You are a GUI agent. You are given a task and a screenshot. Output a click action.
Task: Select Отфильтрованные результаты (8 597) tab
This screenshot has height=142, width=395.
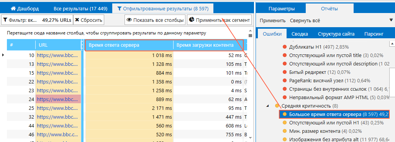(163, 9)
